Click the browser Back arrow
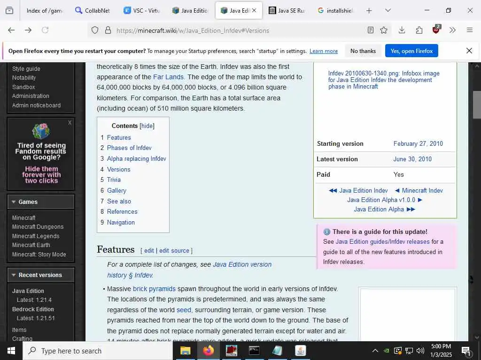This screenshot has width=481, height=360. (11, 30)
